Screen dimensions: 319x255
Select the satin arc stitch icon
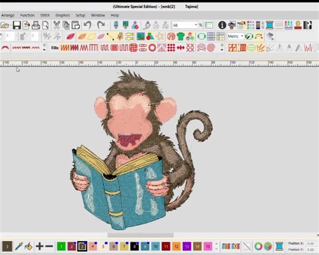tap(5, 48)
